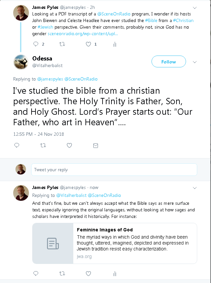Like the top tweet with 1 like

click(88, 44)
